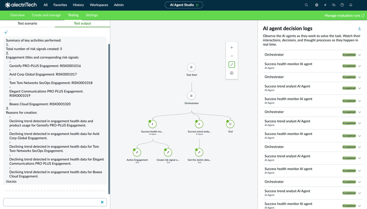Viewport: 367px width, 209px height.
Task: Download the flow diagram from canvas controls
Action: (232, 73)
